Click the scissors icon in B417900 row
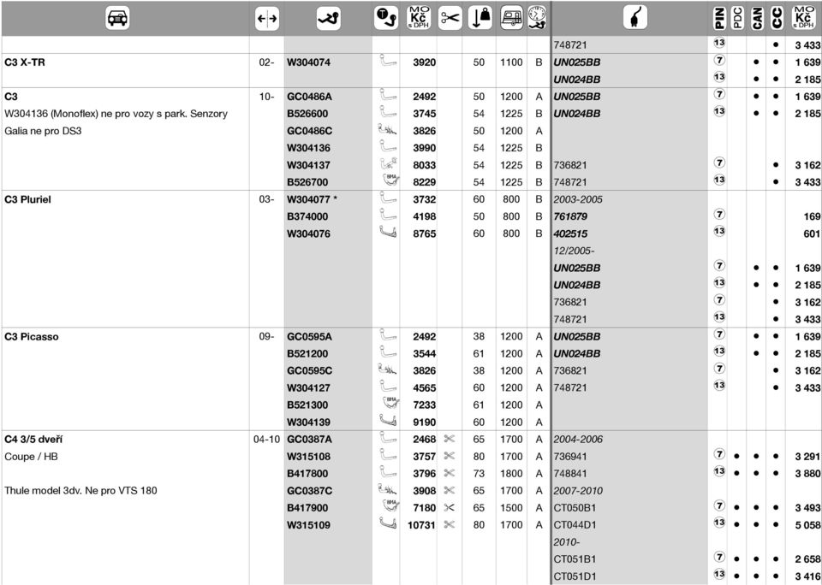 [x=450, y=507]
